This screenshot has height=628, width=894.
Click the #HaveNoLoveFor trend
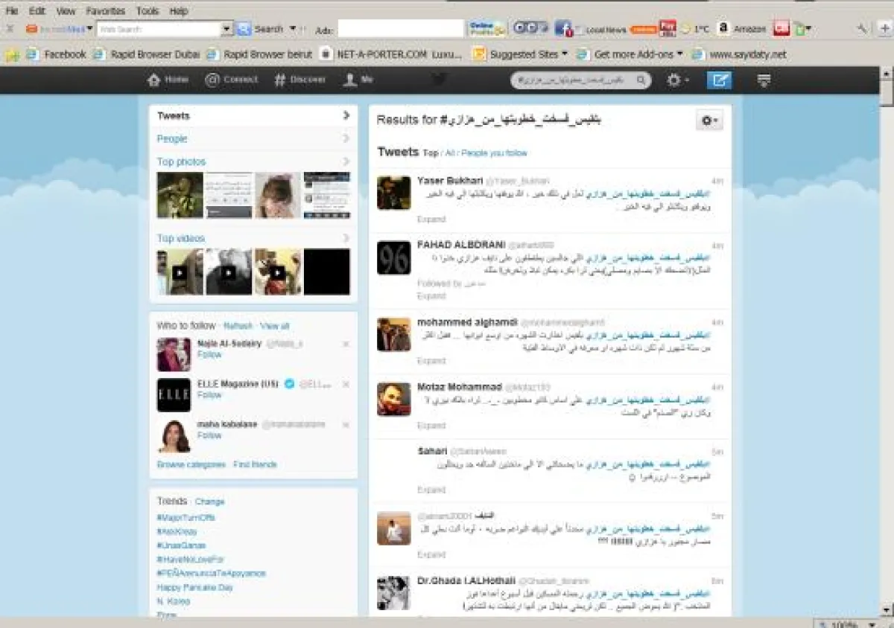pos(191,560)
